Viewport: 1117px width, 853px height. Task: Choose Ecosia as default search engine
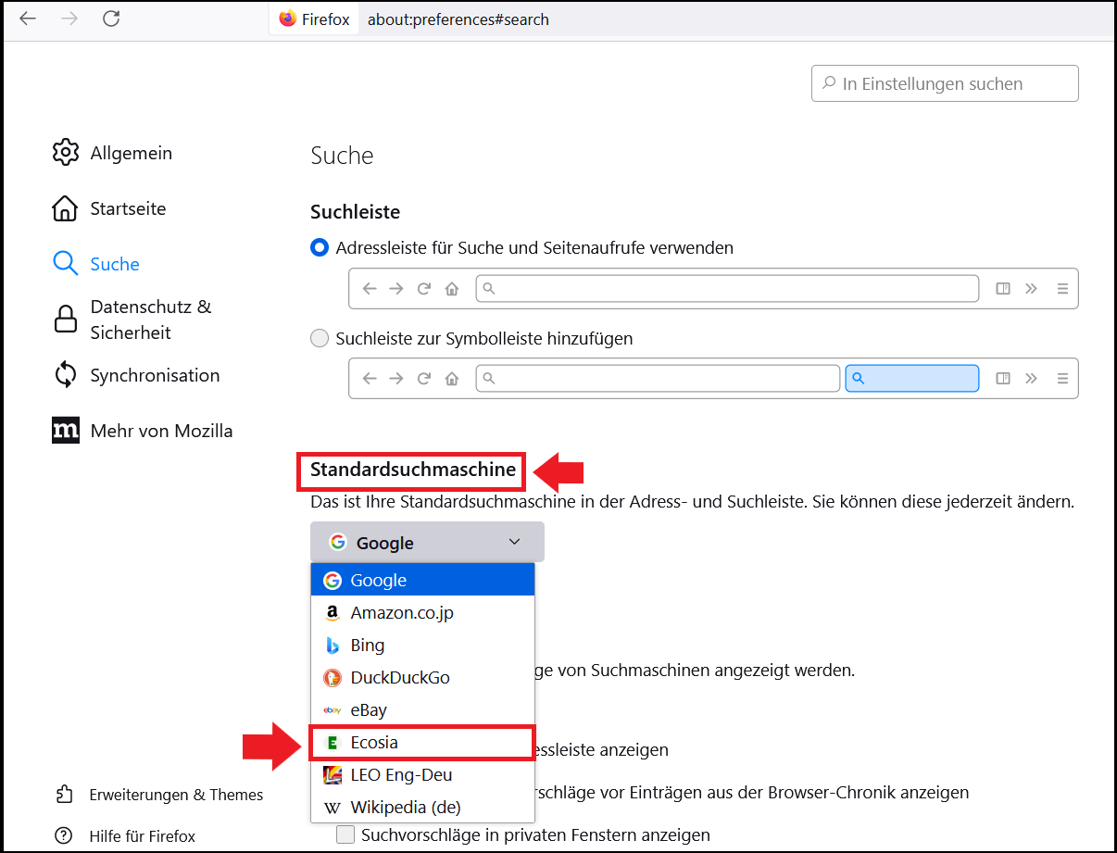click(422, 743)
